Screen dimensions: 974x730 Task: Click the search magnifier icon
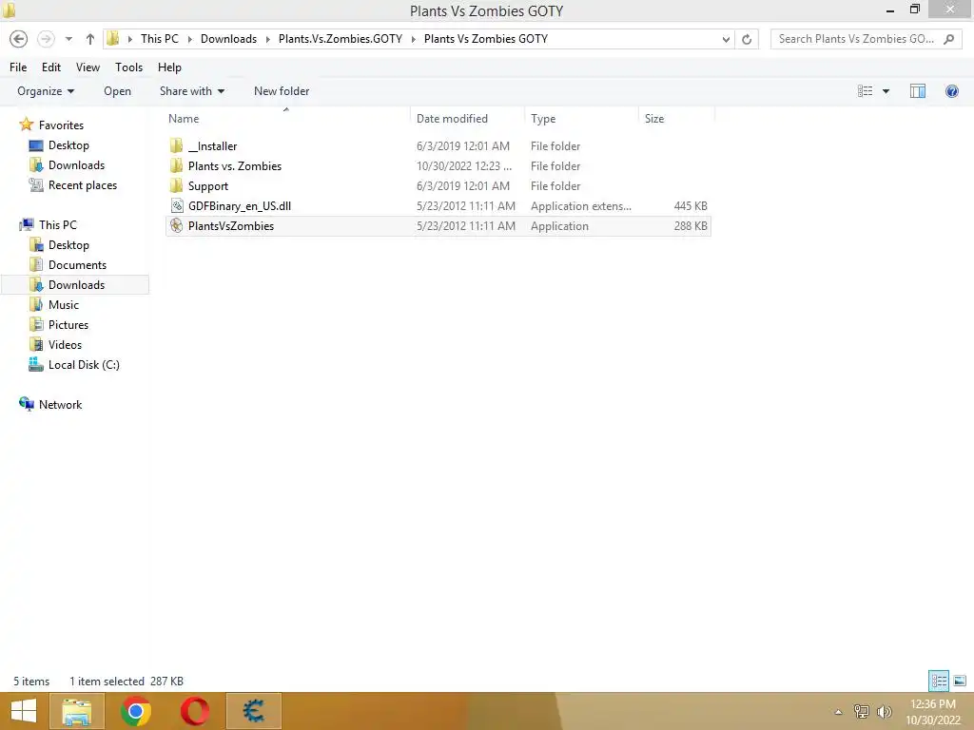click(948, 39)
